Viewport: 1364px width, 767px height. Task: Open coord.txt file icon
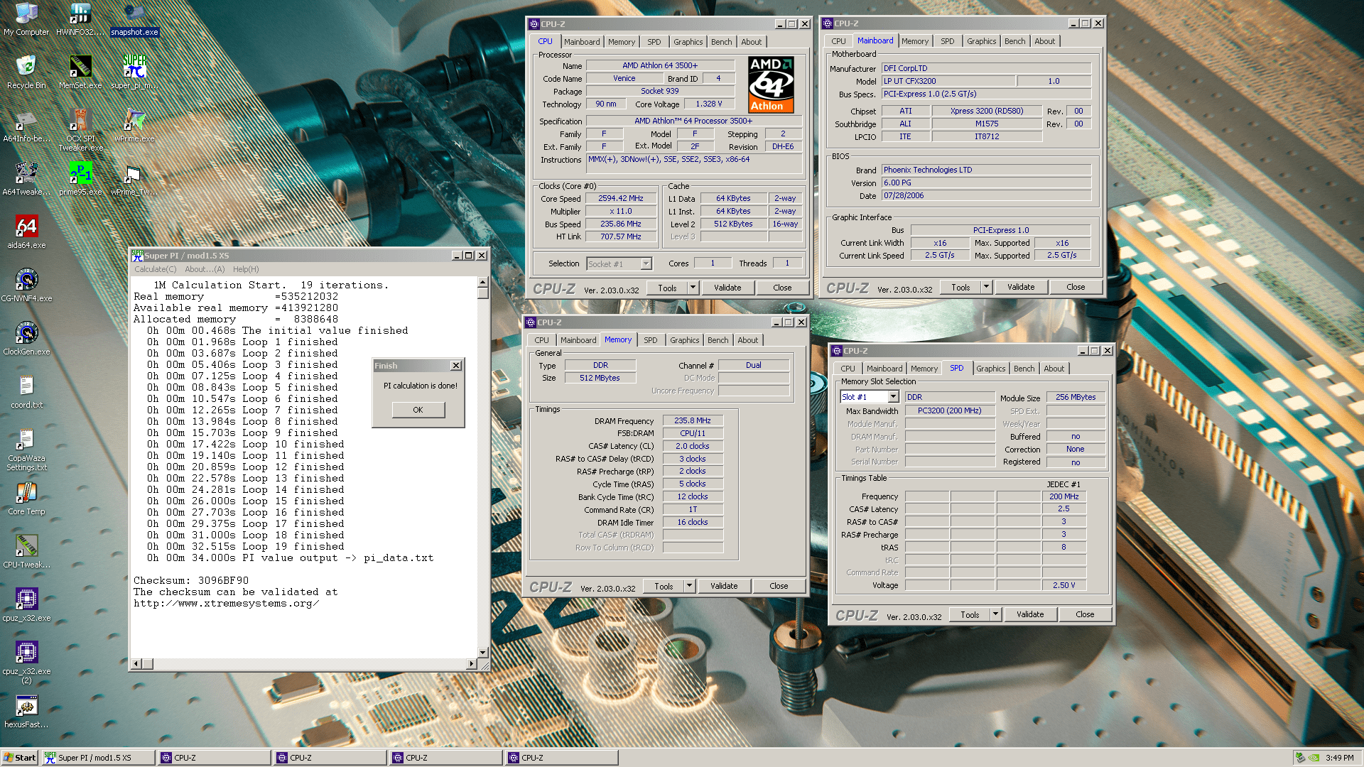(26, 391)
